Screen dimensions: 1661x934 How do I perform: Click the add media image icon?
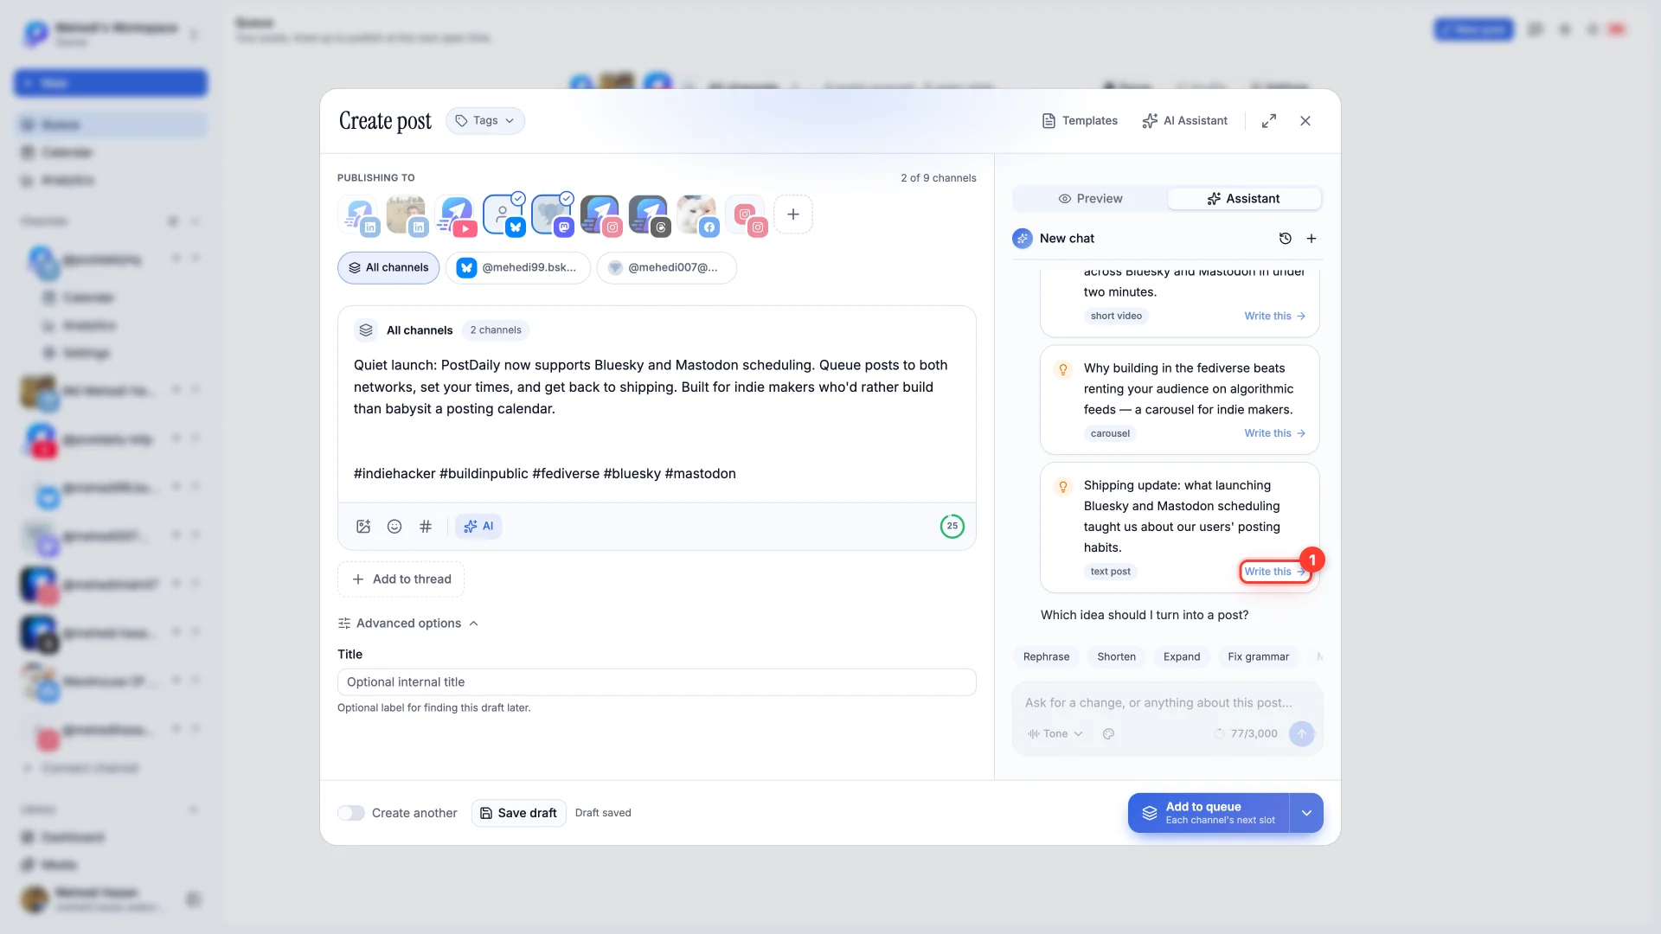363,527
